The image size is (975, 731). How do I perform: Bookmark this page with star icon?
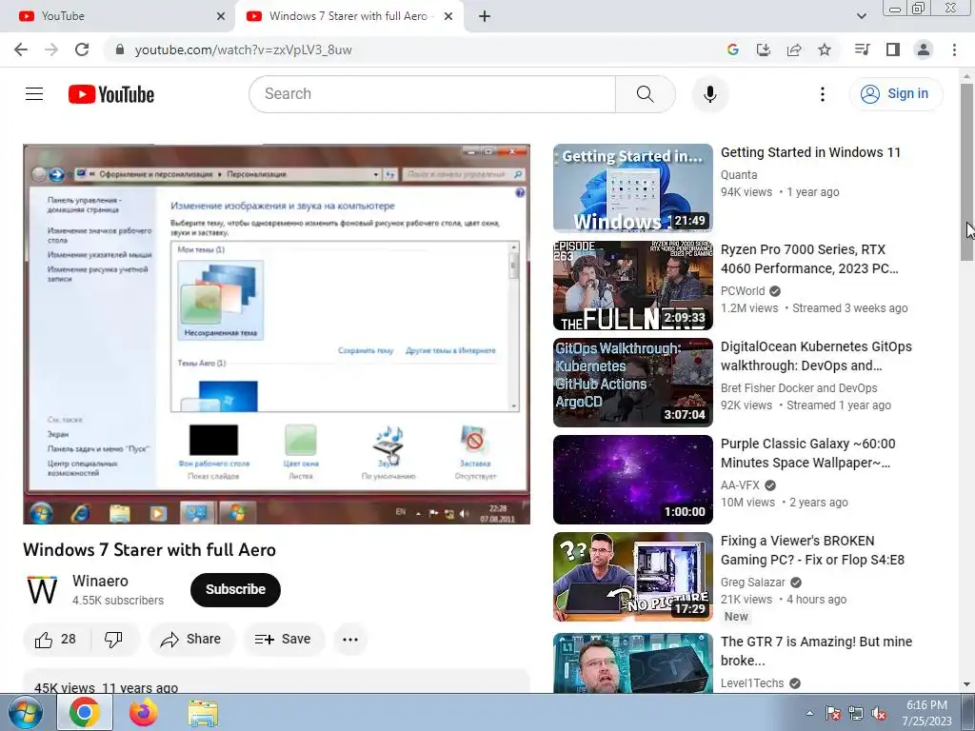tap(825, 49)
